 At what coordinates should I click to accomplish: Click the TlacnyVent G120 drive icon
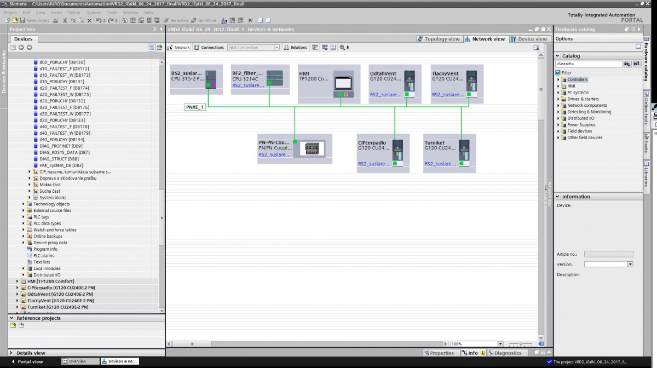pos(471,84)
